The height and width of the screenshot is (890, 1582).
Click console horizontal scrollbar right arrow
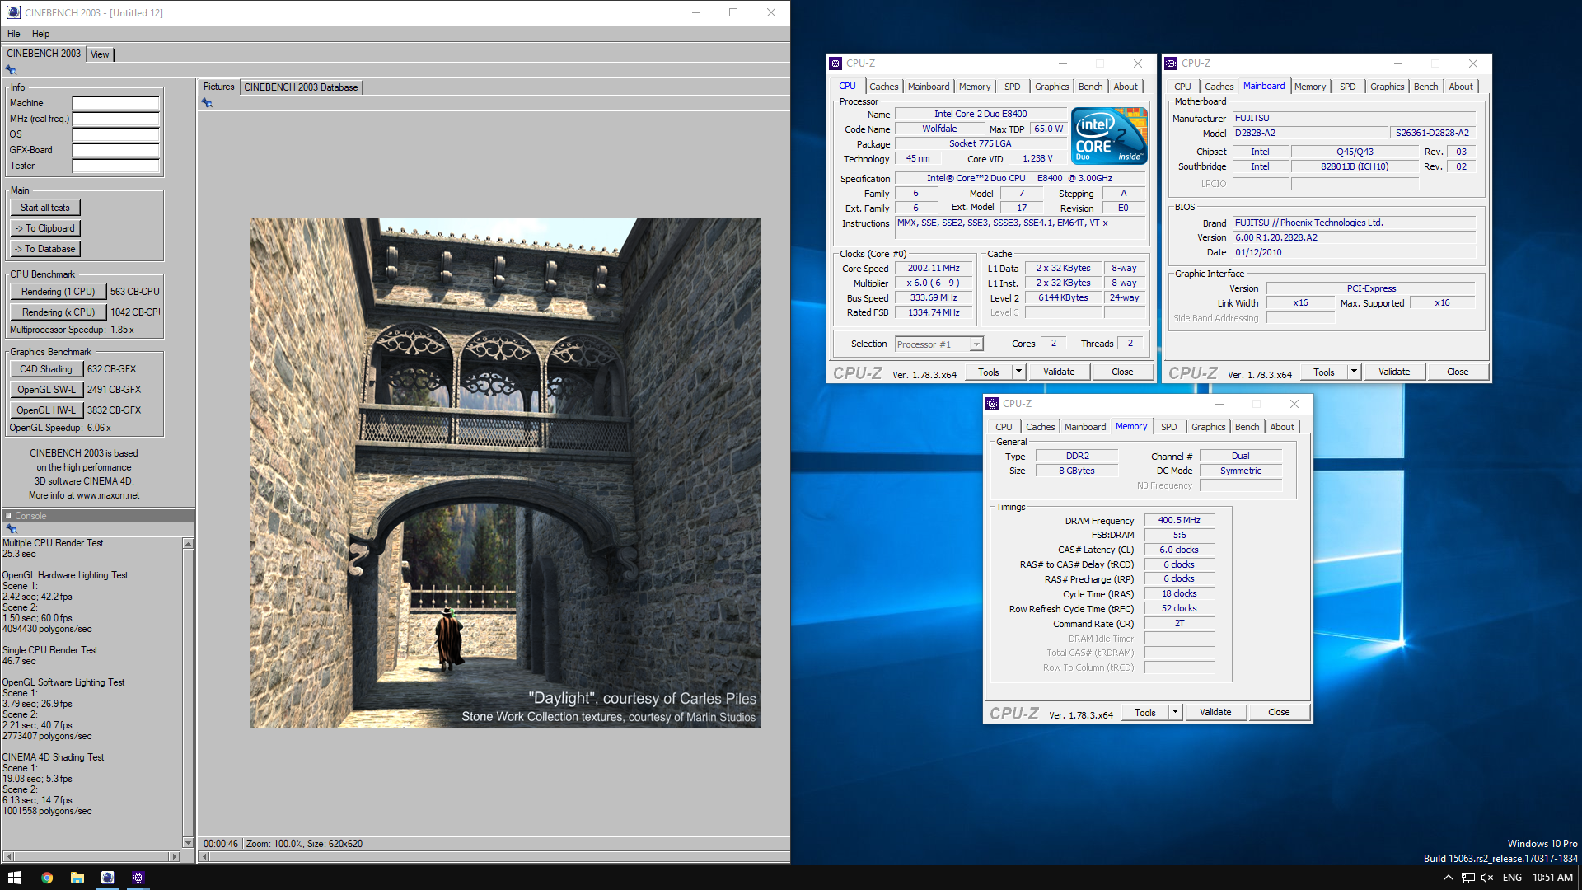point(174,857)
